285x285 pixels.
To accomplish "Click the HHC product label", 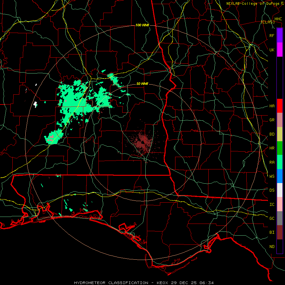I will point(278,19).
